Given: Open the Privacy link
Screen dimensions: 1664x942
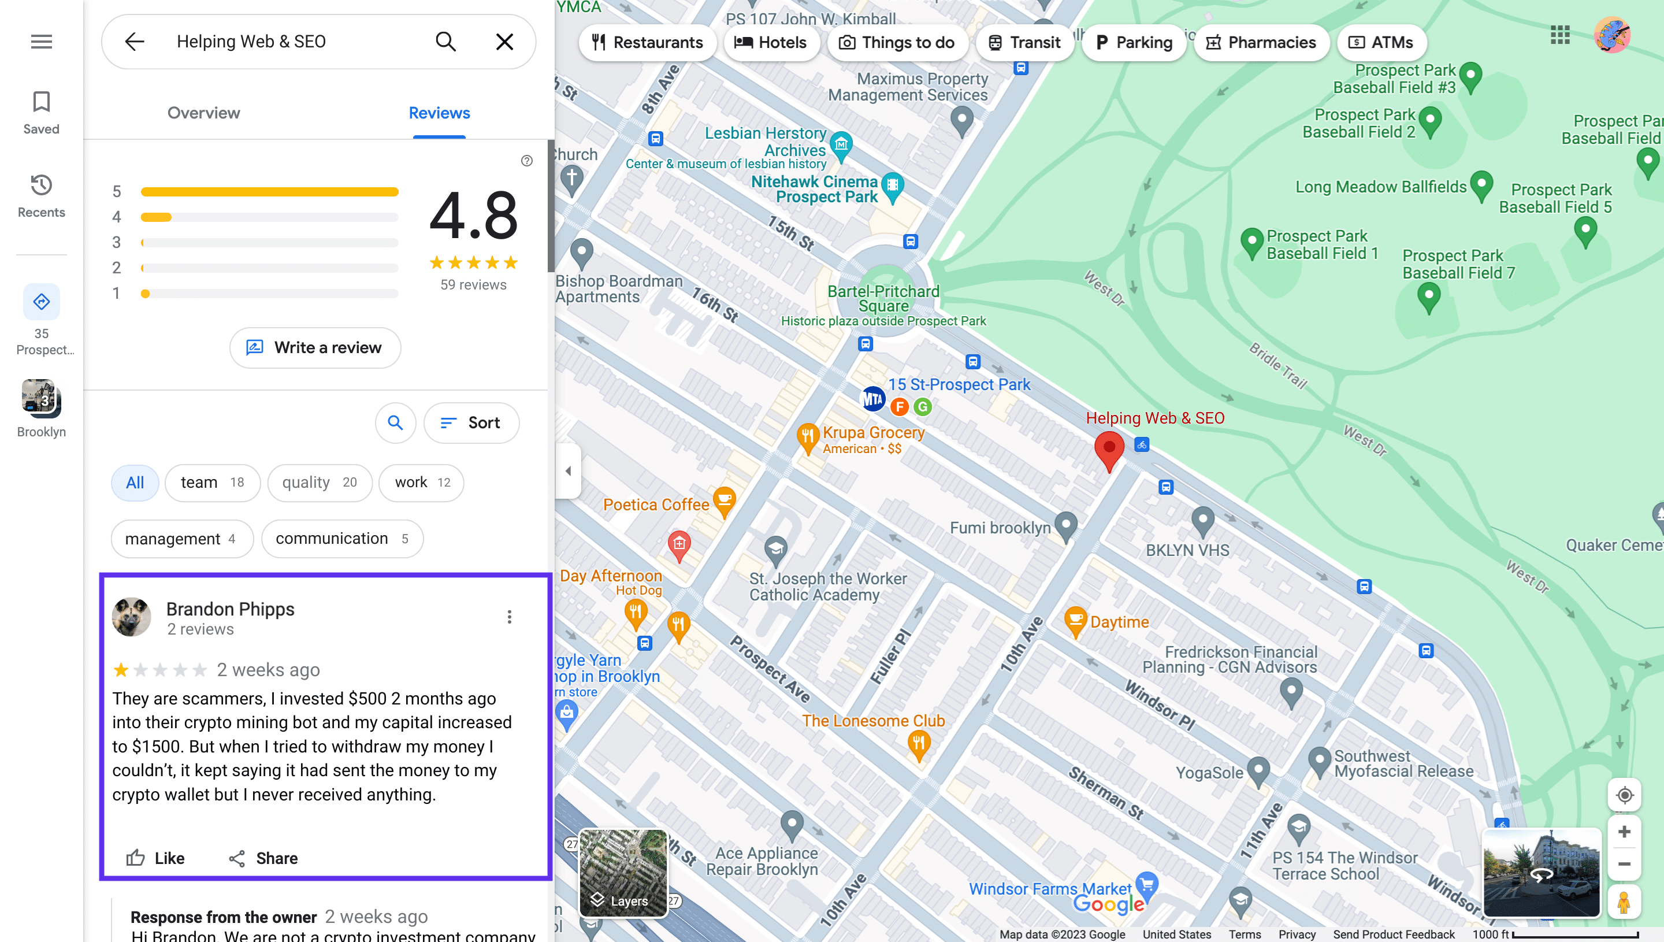Looking at the screenshot, I should 1297,934.
